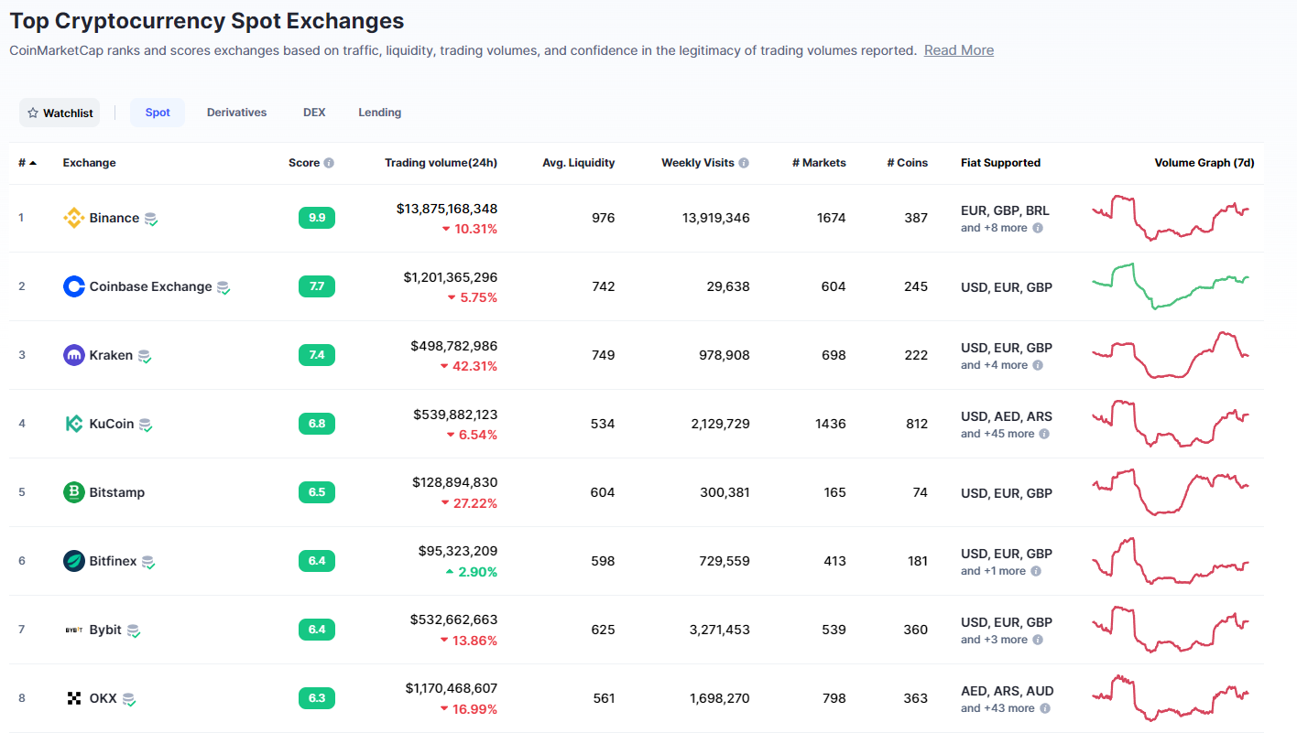
Task: Click Binance score badge 9.9
Action: [x=317, y=218]
